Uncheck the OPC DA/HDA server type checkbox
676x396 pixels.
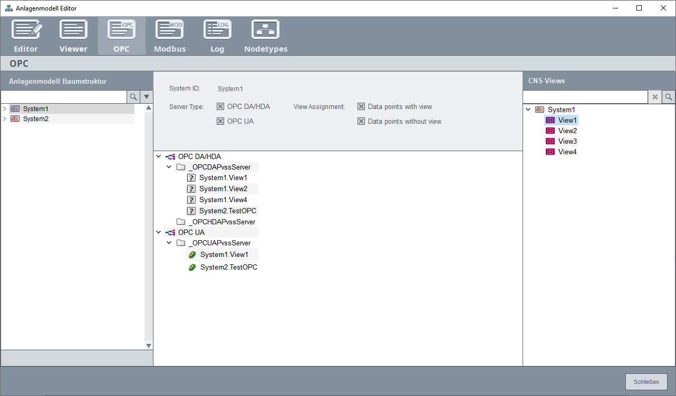[220, 107]
